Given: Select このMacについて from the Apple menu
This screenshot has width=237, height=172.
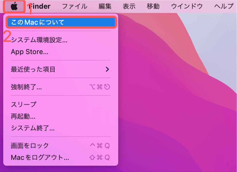Looking at the screenshot, I should (x=61, y=22).
